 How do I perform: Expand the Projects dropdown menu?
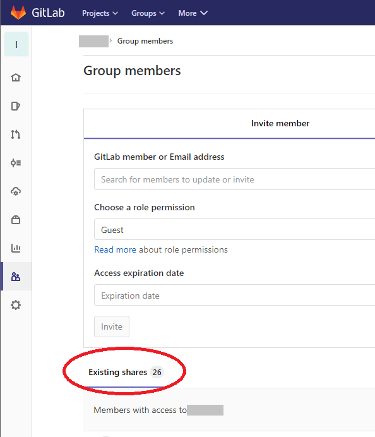(100, 13)
